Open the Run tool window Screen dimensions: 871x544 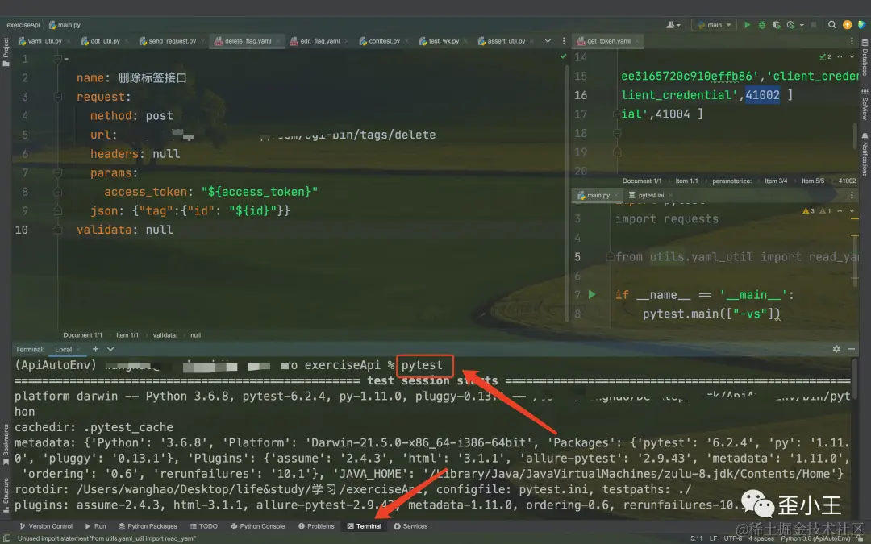(x=95, y=526)
